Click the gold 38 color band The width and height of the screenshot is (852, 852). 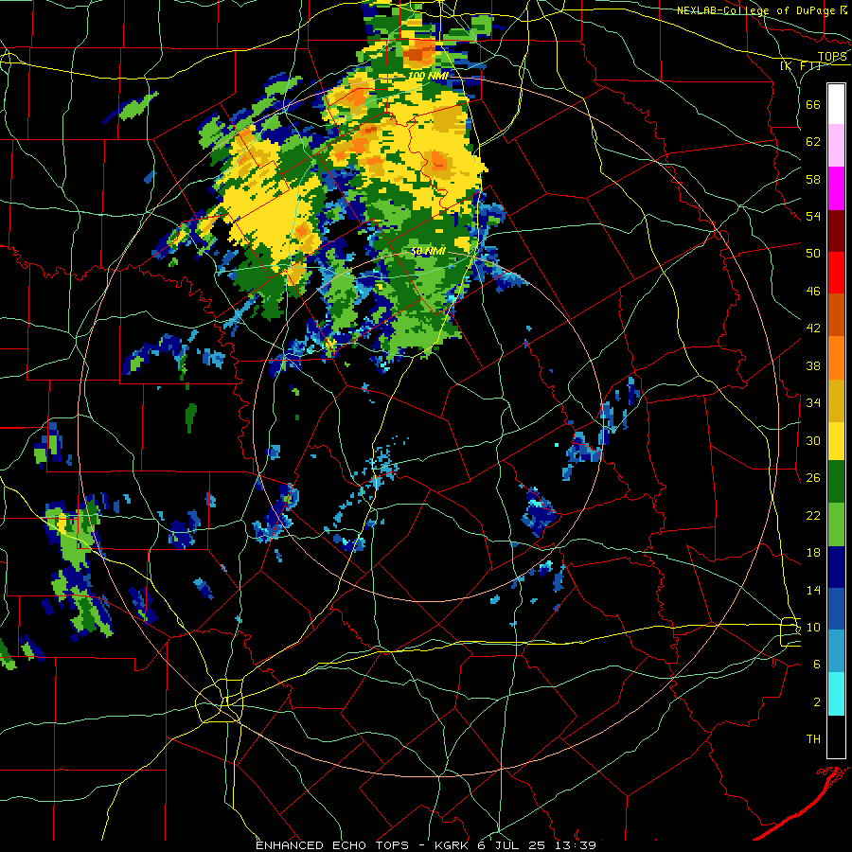coord(836,399)
